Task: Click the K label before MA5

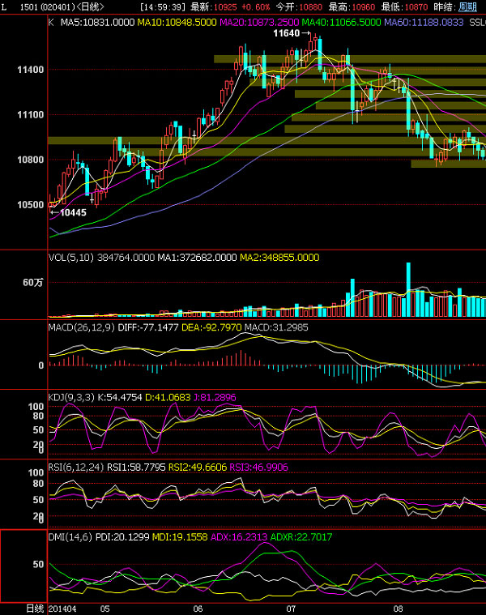Action: pyautogui.click(x=51, y=23)
